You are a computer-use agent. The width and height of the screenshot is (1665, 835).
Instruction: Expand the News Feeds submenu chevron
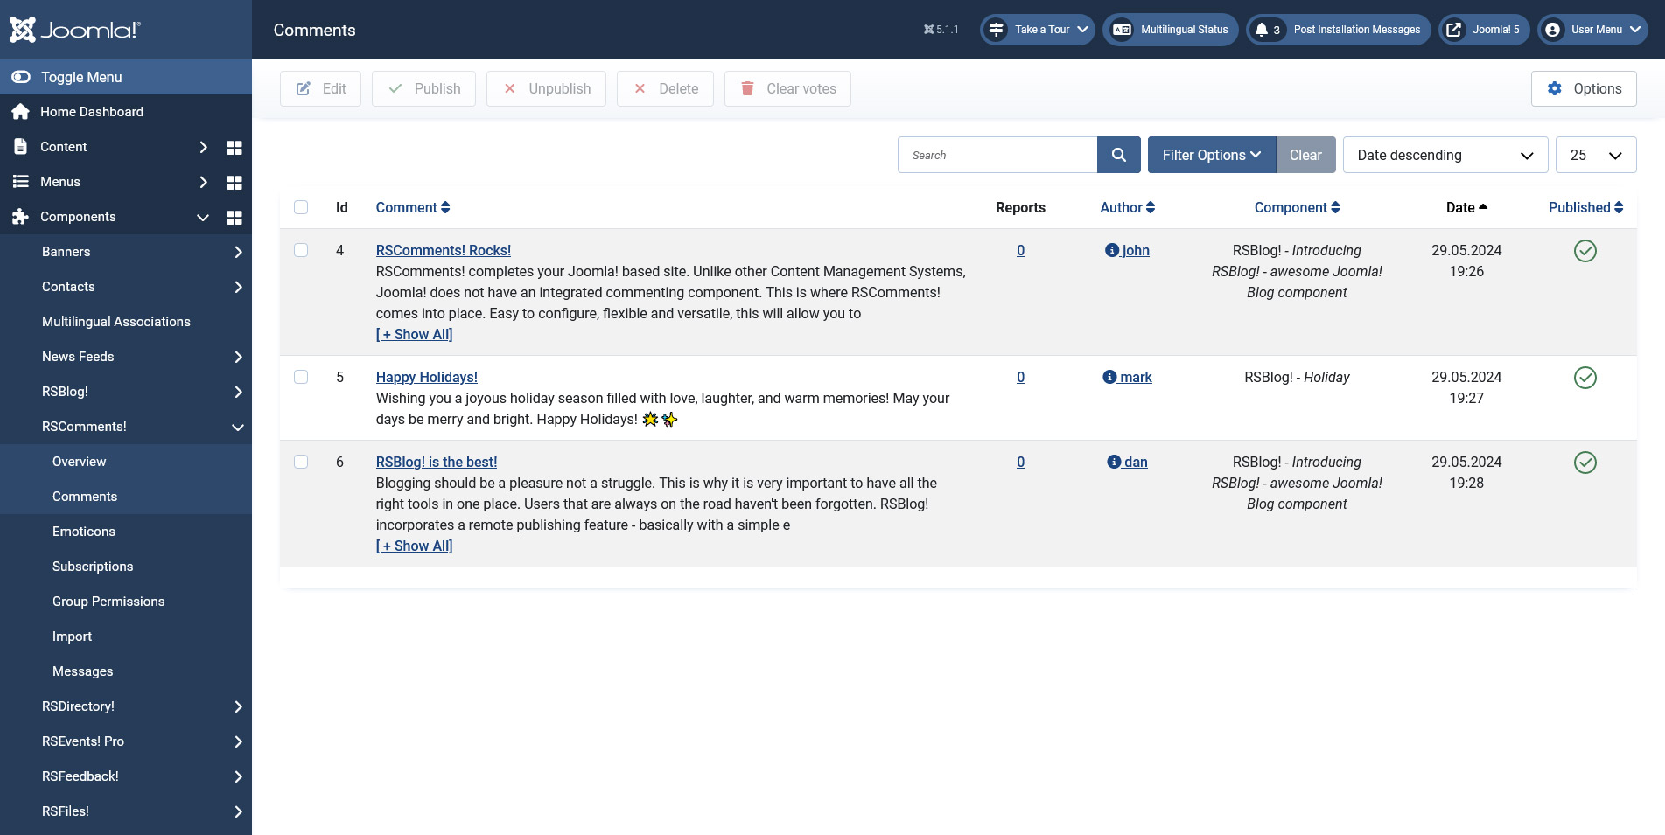coord(238,357)
